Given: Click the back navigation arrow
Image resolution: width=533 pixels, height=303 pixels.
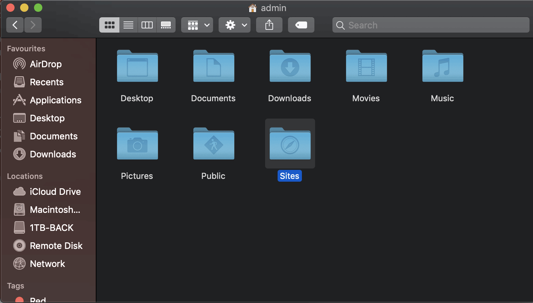Looking at the screenshot, I should [x=15, y=25].
